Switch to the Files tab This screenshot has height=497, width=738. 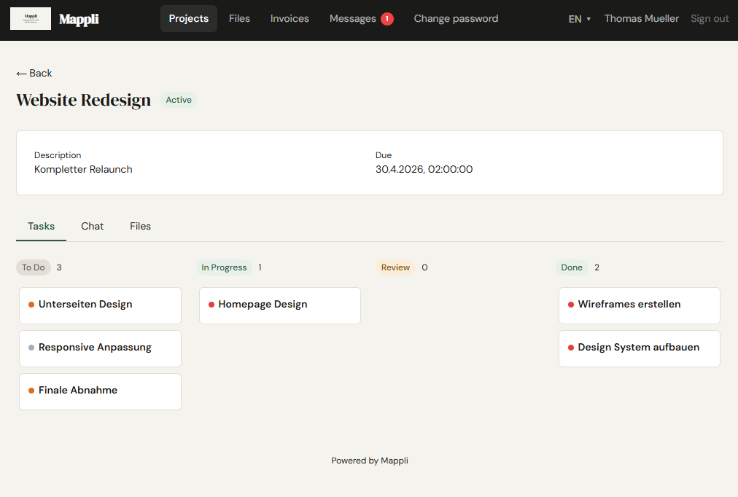[140, 226]
